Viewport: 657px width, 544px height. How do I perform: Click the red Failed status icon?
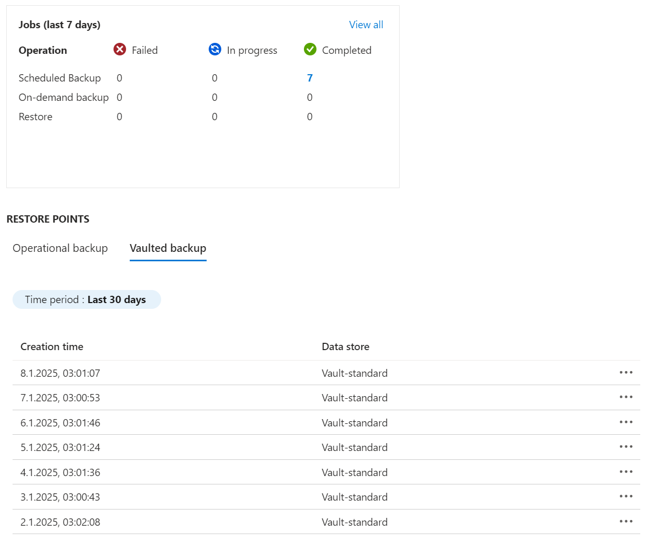(x=120, y=49)
